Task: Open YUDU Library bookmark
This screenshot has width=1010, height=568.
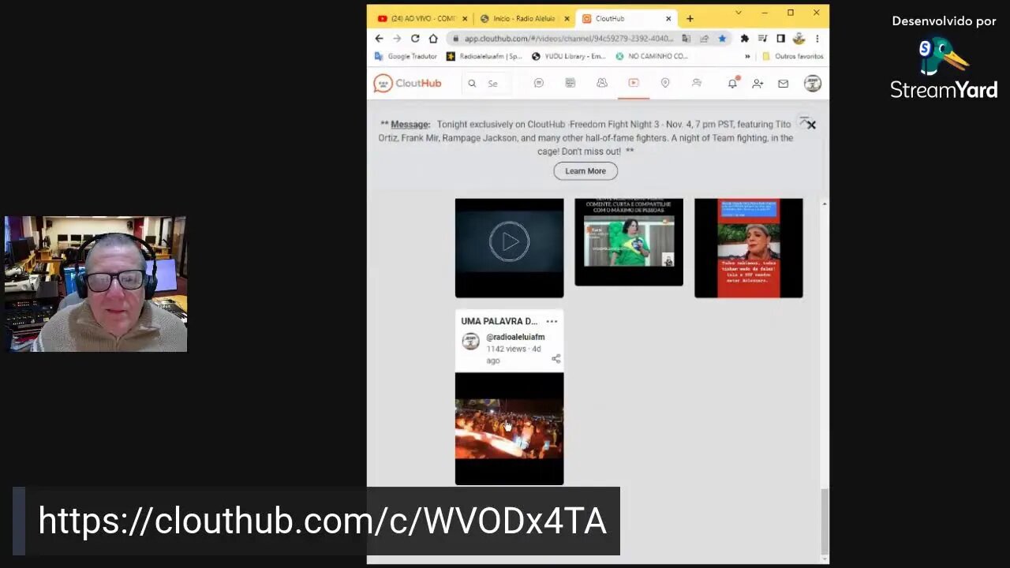Action: point(569,56)
